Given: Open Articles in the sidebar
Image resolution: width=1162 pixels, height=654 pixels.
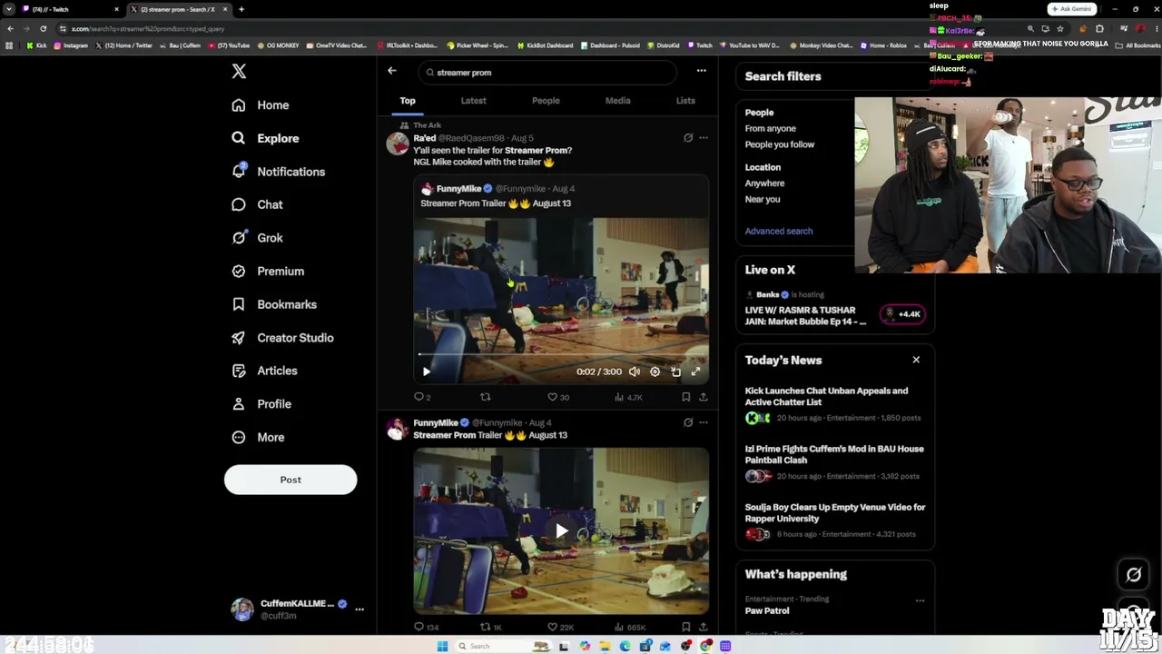Looking at the screenshot, I should 264,371.
